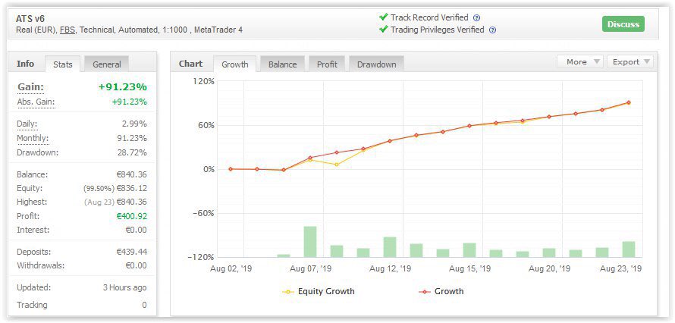Screen dimensions: 675x323
Task: Click the Withdrawals value €0.00
Action: [x=136, y=266]
